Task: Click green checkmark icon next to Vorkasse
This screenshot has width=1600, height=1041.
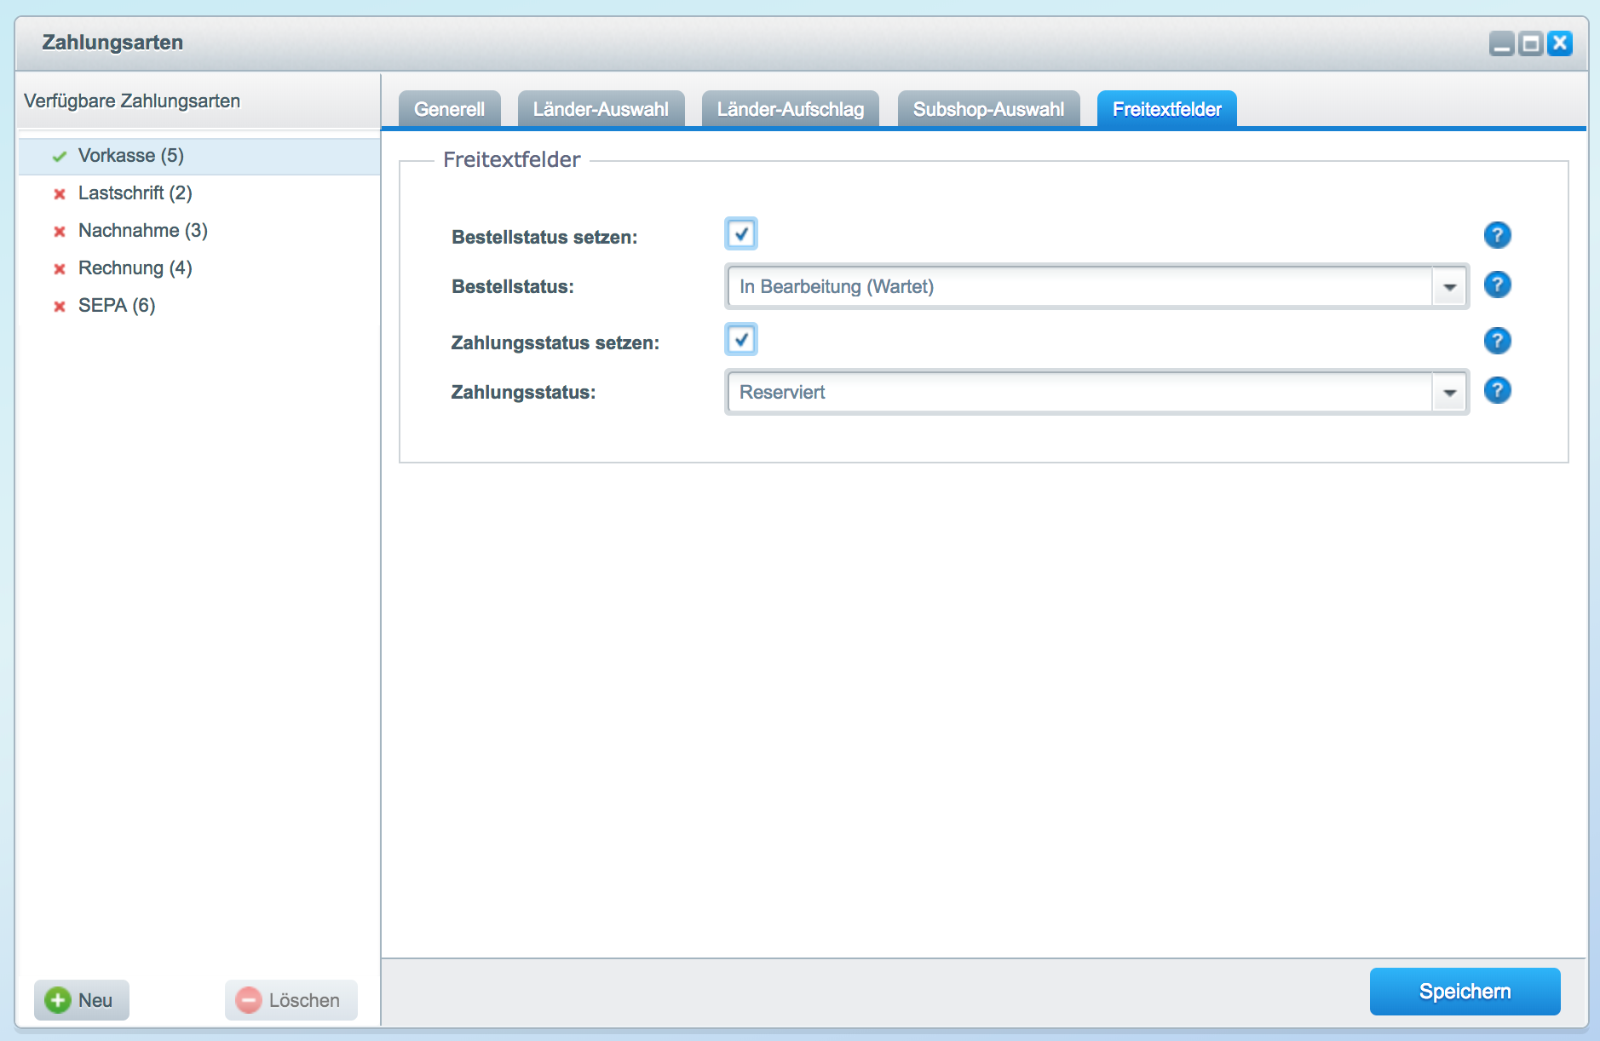Action: [x=60, y=157]
